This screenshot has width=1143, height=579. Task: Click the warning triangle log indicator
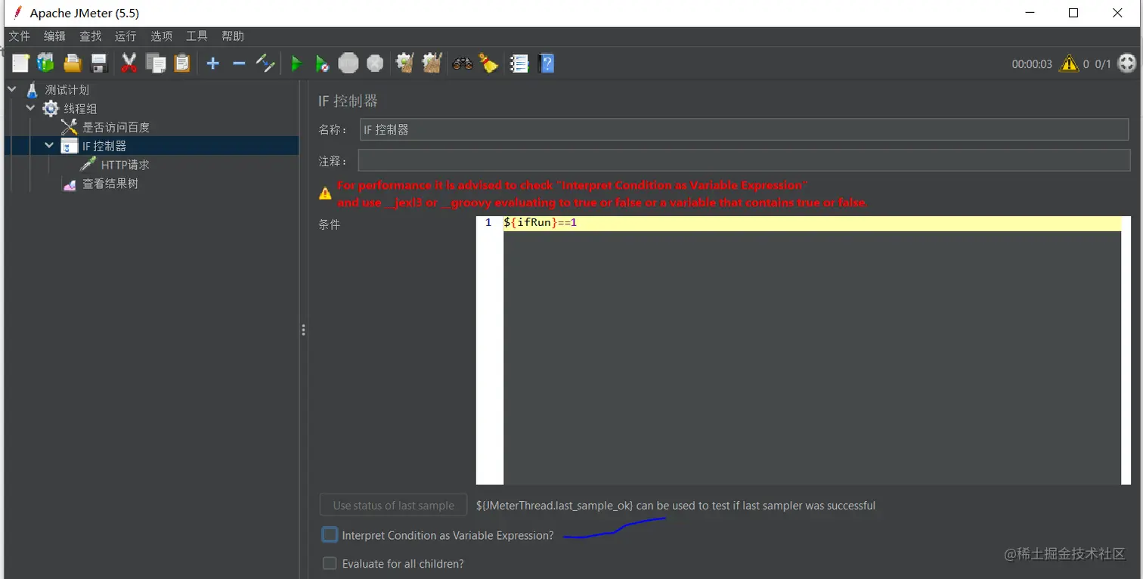[x=1069, y=63]
